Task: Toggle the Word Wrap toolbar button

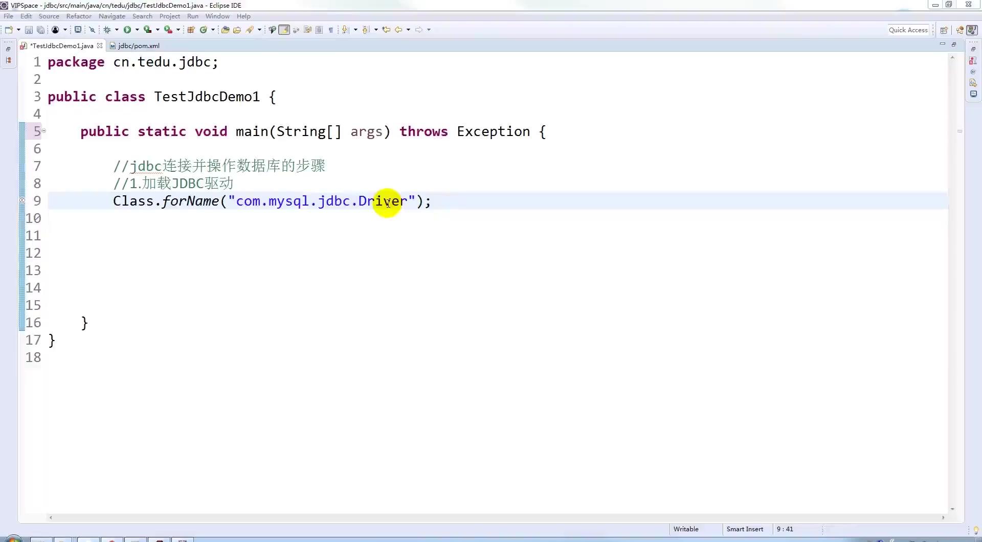Action: (x=307, y=30)
